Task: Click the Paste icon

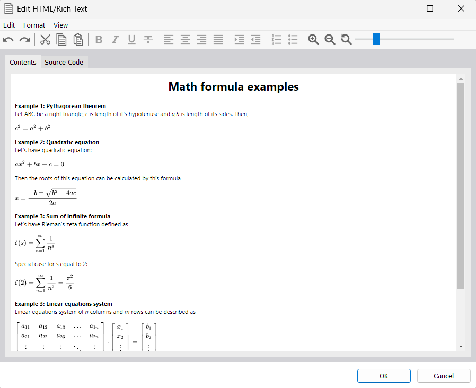Action: click(77, 39)
